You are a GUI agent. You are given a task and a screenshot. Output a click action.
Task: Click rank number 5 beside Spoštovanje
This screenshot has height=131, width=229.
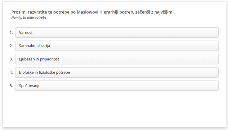click(11, 86)
